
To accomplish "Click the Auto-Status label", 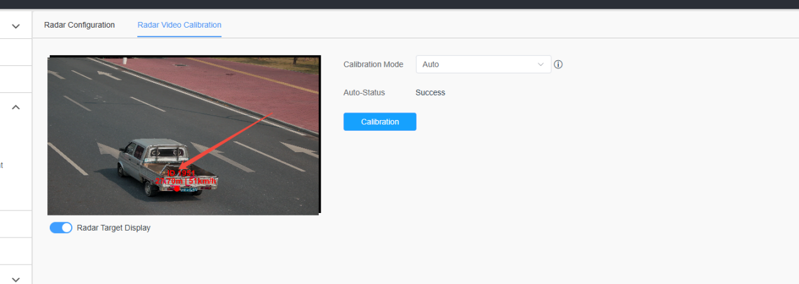I will pos(364,92).
